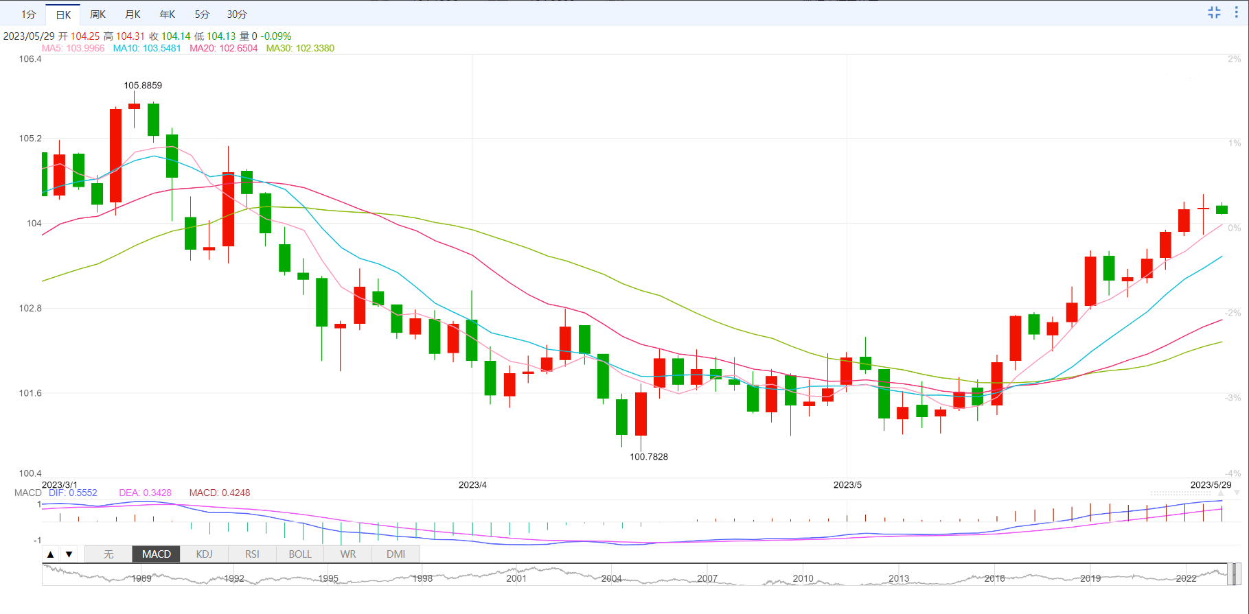Open the three-dot more options menu

1237,12
